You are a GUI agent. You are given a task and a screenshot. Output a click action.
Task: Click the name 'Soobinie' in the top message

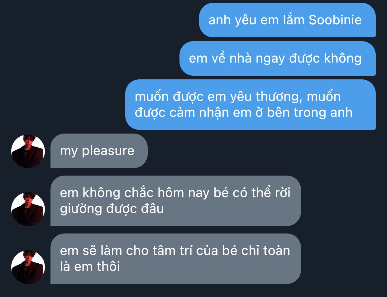(x=335, y=20)
